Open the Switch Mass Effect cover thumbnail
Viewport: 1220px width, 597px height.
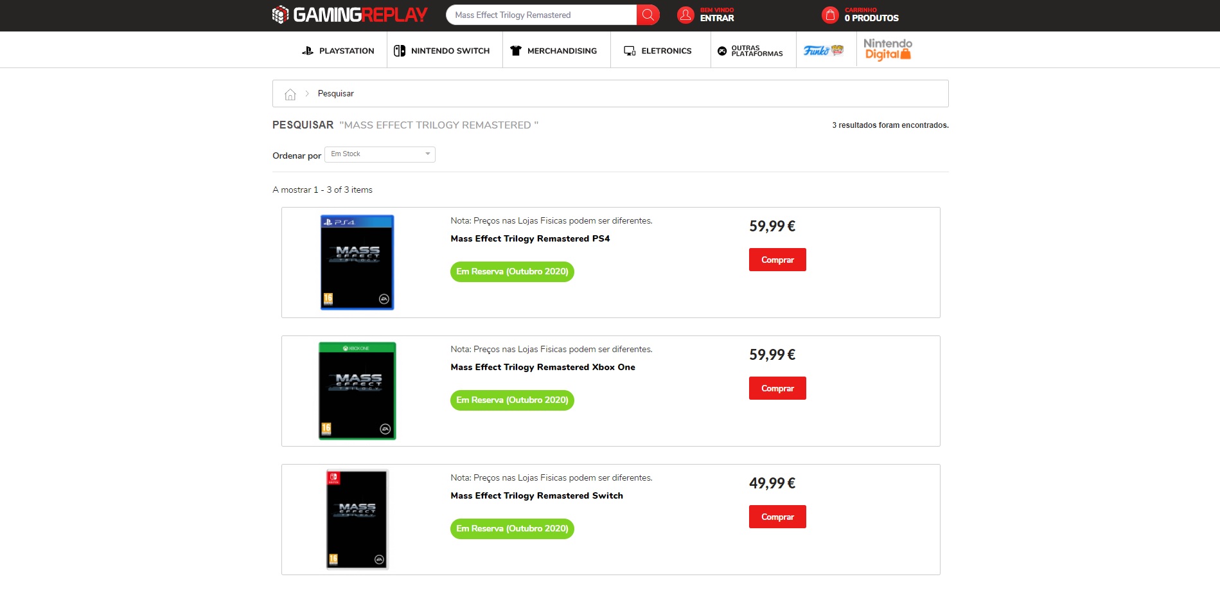357,519
